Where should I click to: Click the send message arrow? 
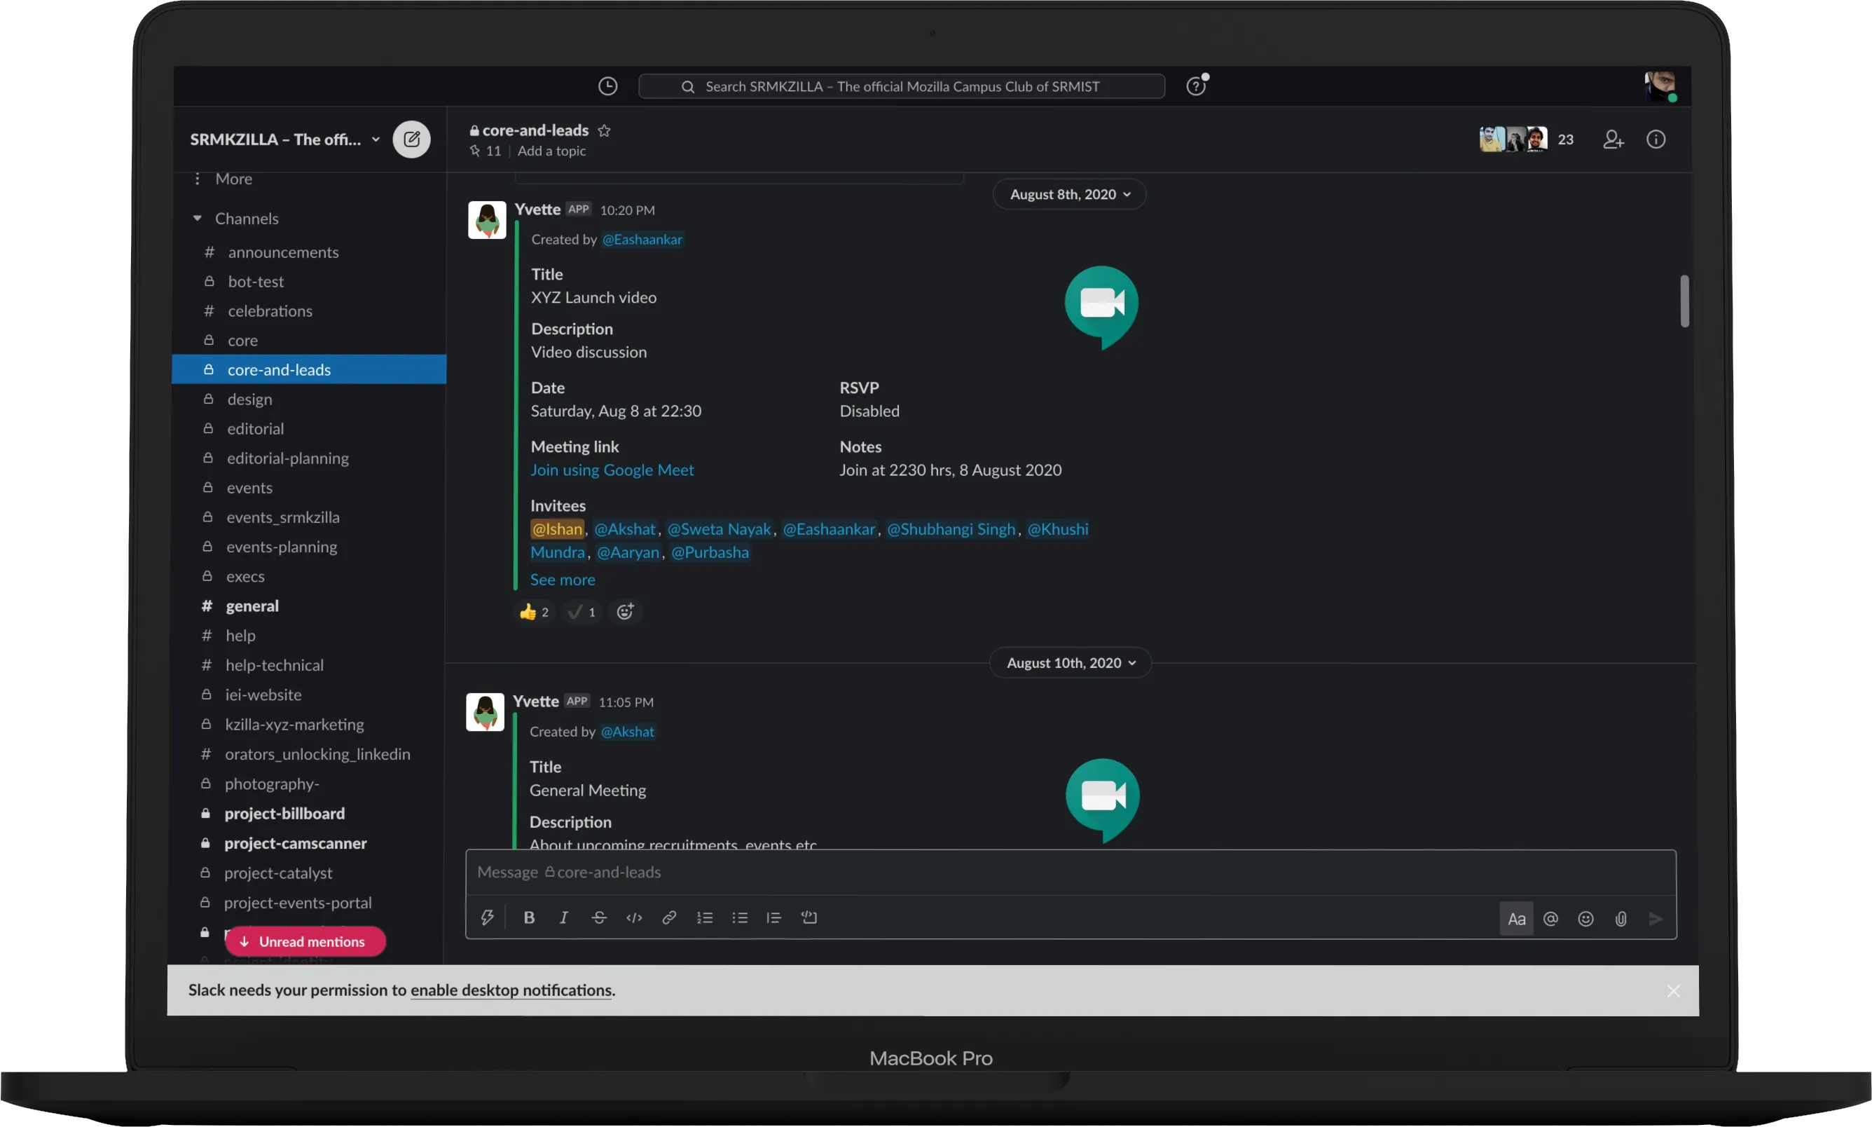coord(1656,919)
